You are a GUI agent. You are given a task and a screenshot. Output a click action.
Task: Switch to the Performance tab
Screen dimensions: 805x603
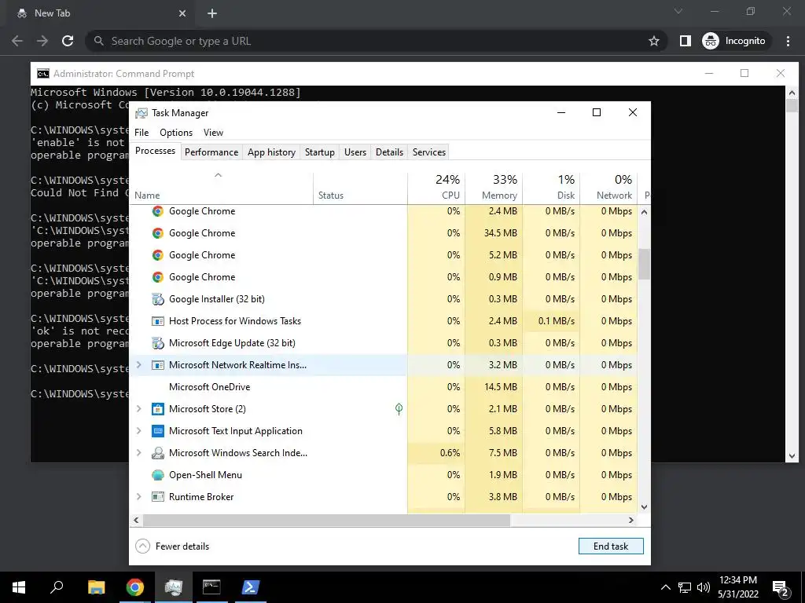point(211,152)
